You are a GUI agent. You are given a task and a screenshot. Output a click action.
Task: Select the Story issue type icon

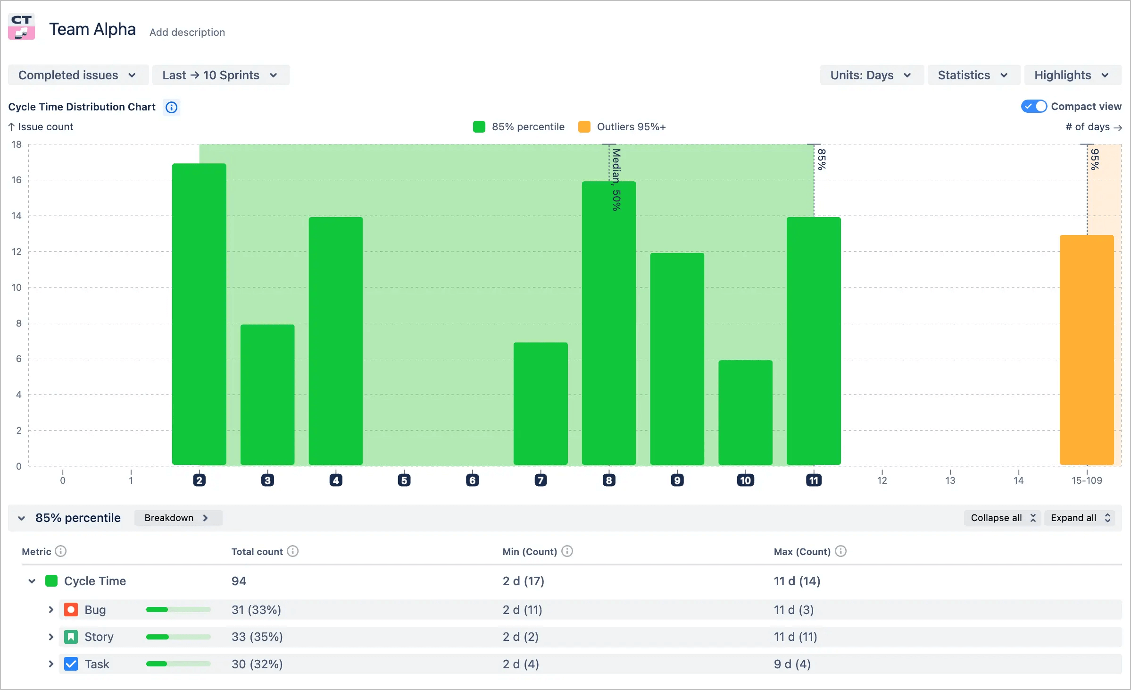71,637
